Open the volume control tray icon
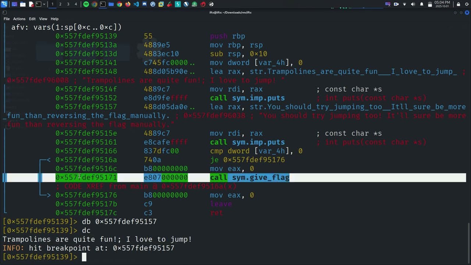The image size is (471, 265). click(413, 4)
